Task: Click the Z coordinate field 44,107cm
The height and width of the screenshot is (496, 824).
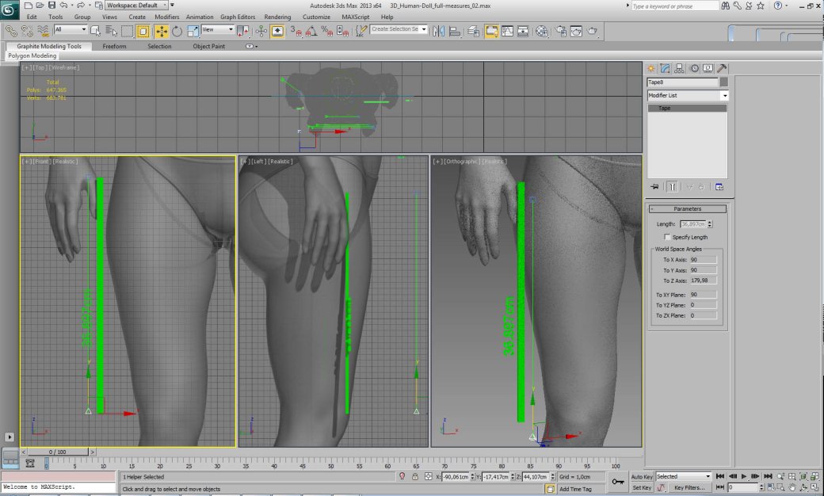Action: click(x=536, y=476)
